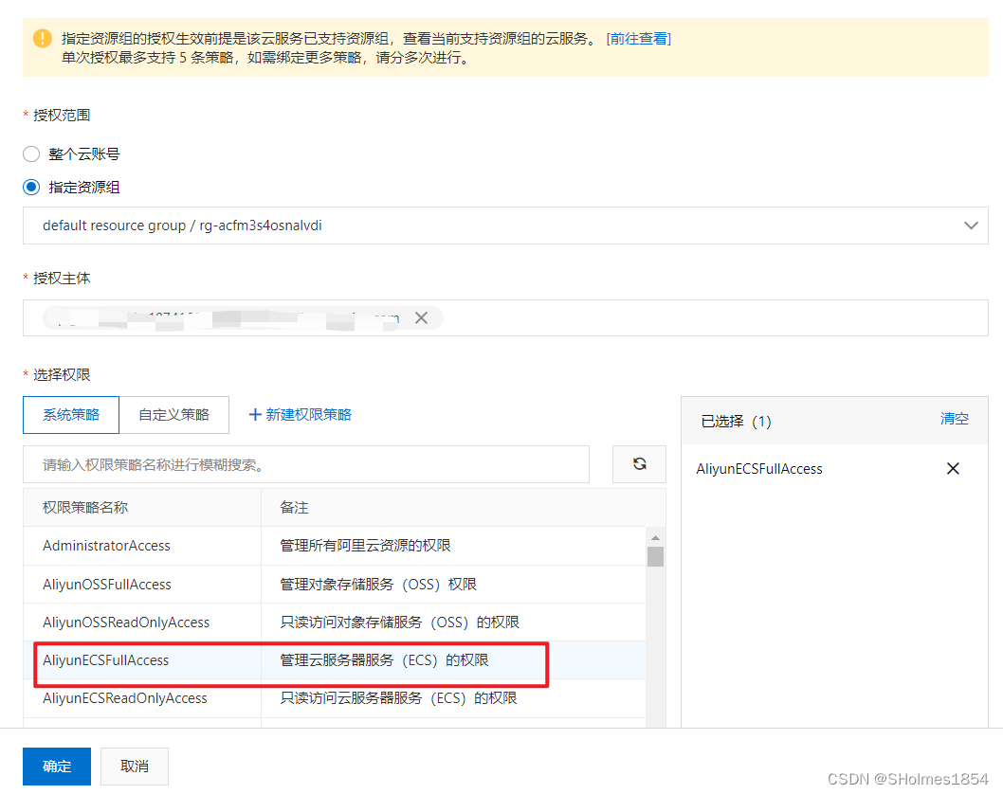Expand resource group dropdown chevron

click(971, 226)
